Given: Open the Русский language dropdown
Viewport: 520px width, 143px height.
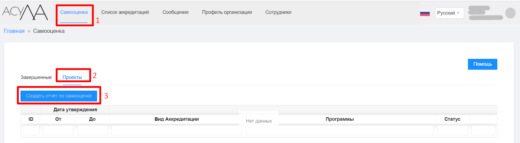Looking at the screenshot, I should [449, 13].
